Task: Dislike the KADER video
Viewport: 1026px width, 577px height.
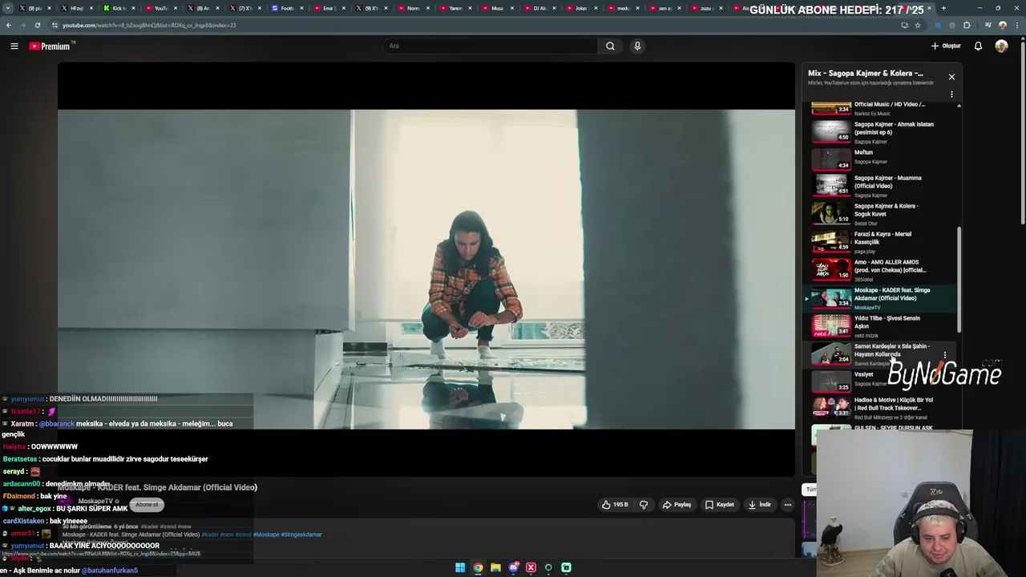Action: [644, 505]
